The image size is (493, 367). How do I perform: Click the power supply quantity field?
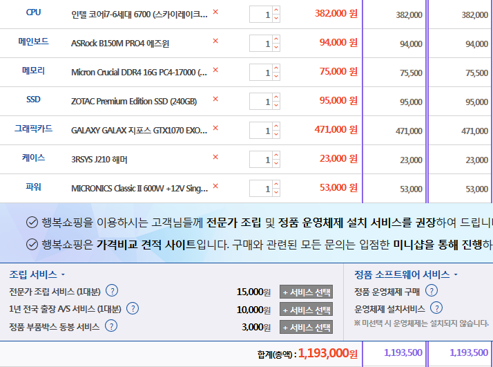[261, 188]
